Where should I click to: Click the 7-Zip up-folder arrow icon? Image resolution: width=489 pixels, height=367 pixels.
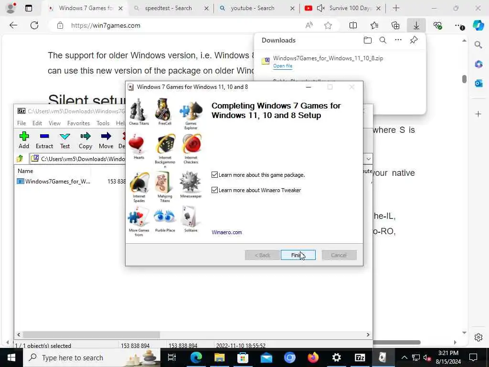click(x=20, y=159)
